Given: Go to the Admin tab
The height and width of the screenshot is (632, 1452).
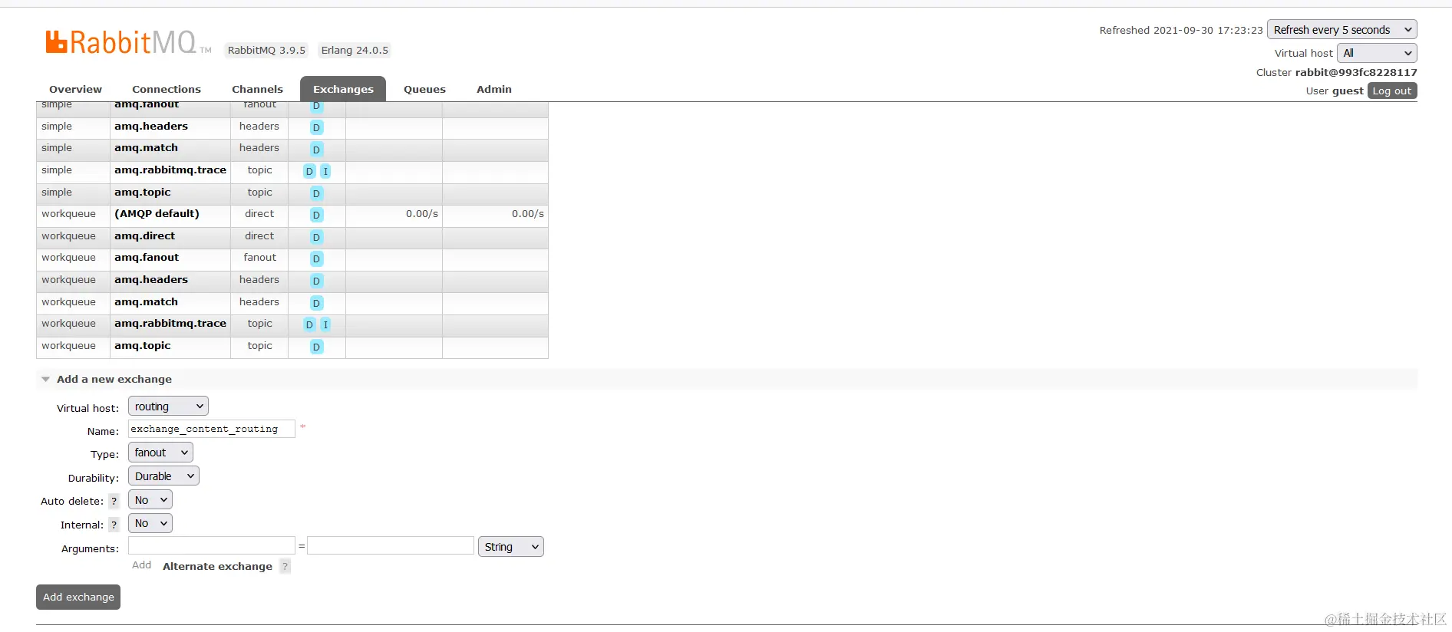Looking at the screenshot, I should click(x=494, y=89).
